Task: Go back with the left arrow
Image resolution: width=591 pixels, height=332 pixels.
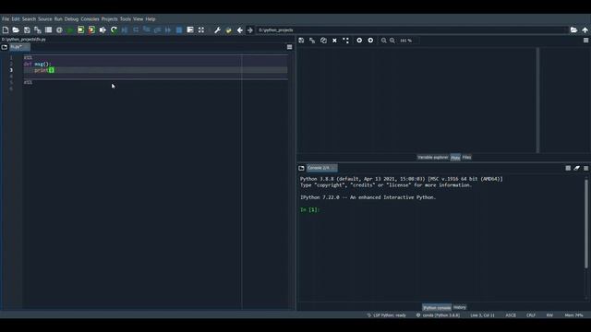Action: pos(240,30)
